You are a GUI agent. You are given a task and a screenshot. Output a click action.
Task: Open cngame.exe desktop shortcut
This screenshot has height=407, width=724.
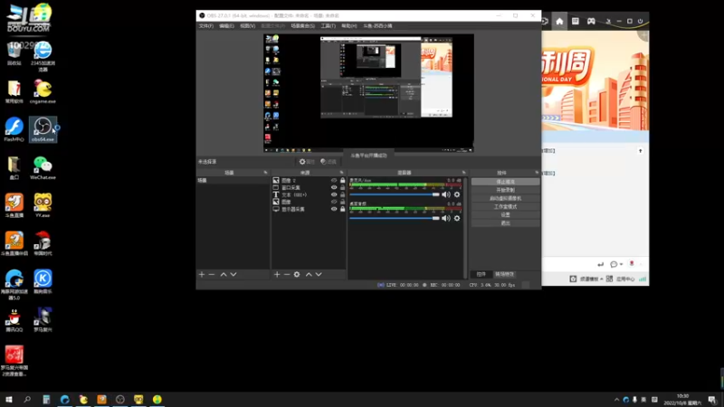43,91
